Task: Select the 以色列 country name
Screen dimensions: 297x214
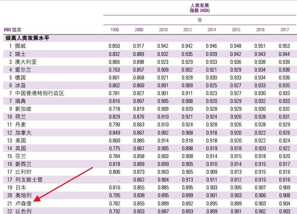Action: [23, 211]
